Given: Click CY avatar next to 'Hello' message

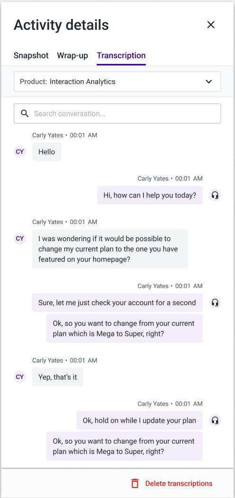Looking at the screenshot, I should [x=20, y=152].
